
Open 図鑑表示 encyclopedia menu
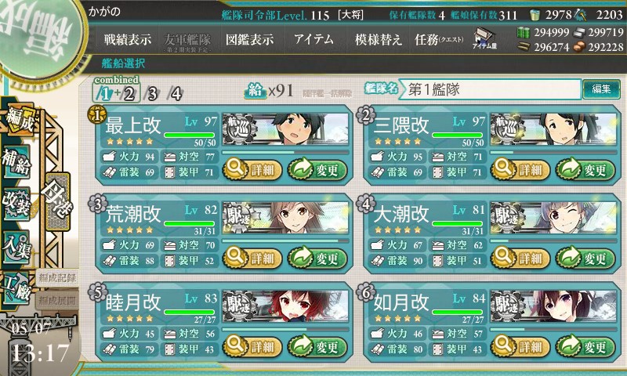[249, 39]
